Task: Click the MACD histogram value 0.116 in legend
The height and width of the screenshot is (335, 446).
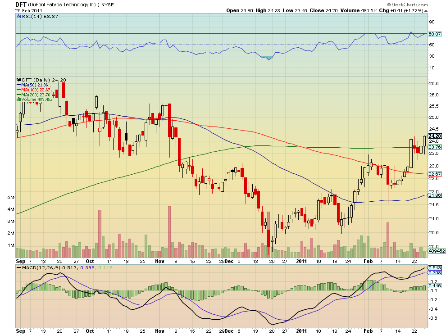Action: 105,267
